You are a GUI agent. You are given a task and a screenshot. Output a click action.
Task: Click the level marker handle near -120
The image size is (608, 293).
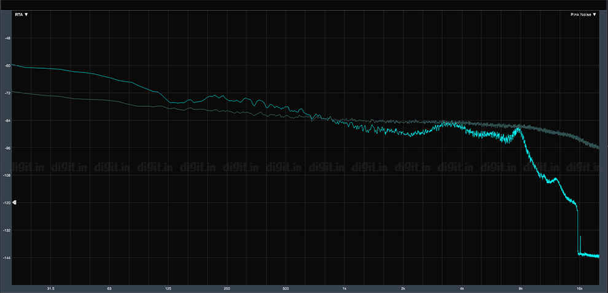pyautogui.click(x=14, y=203)
